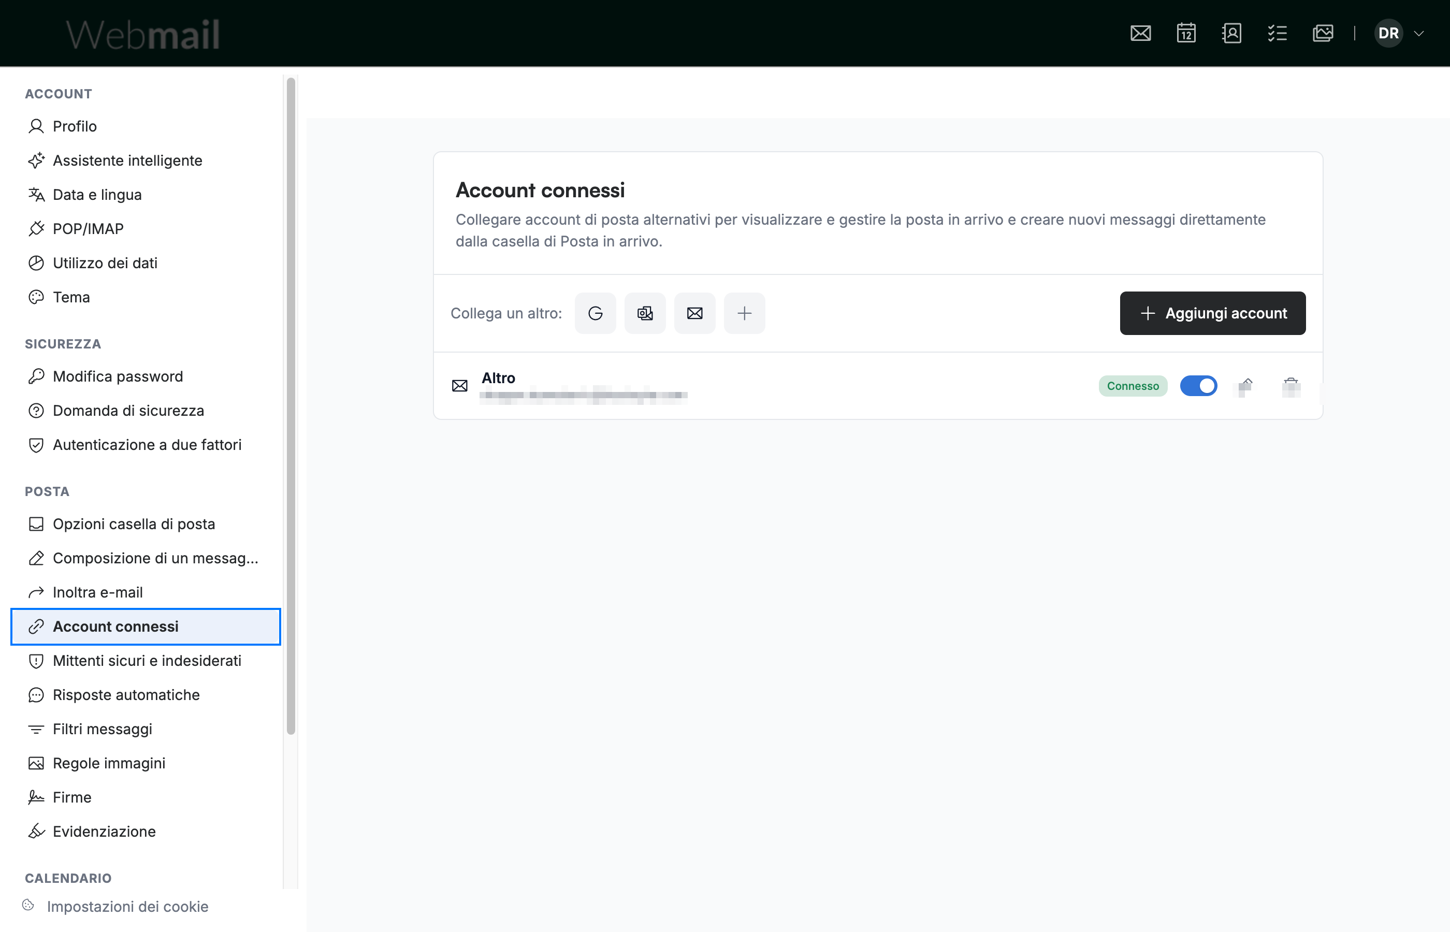Open Risposte automatiche settings

tap(146, 695)
